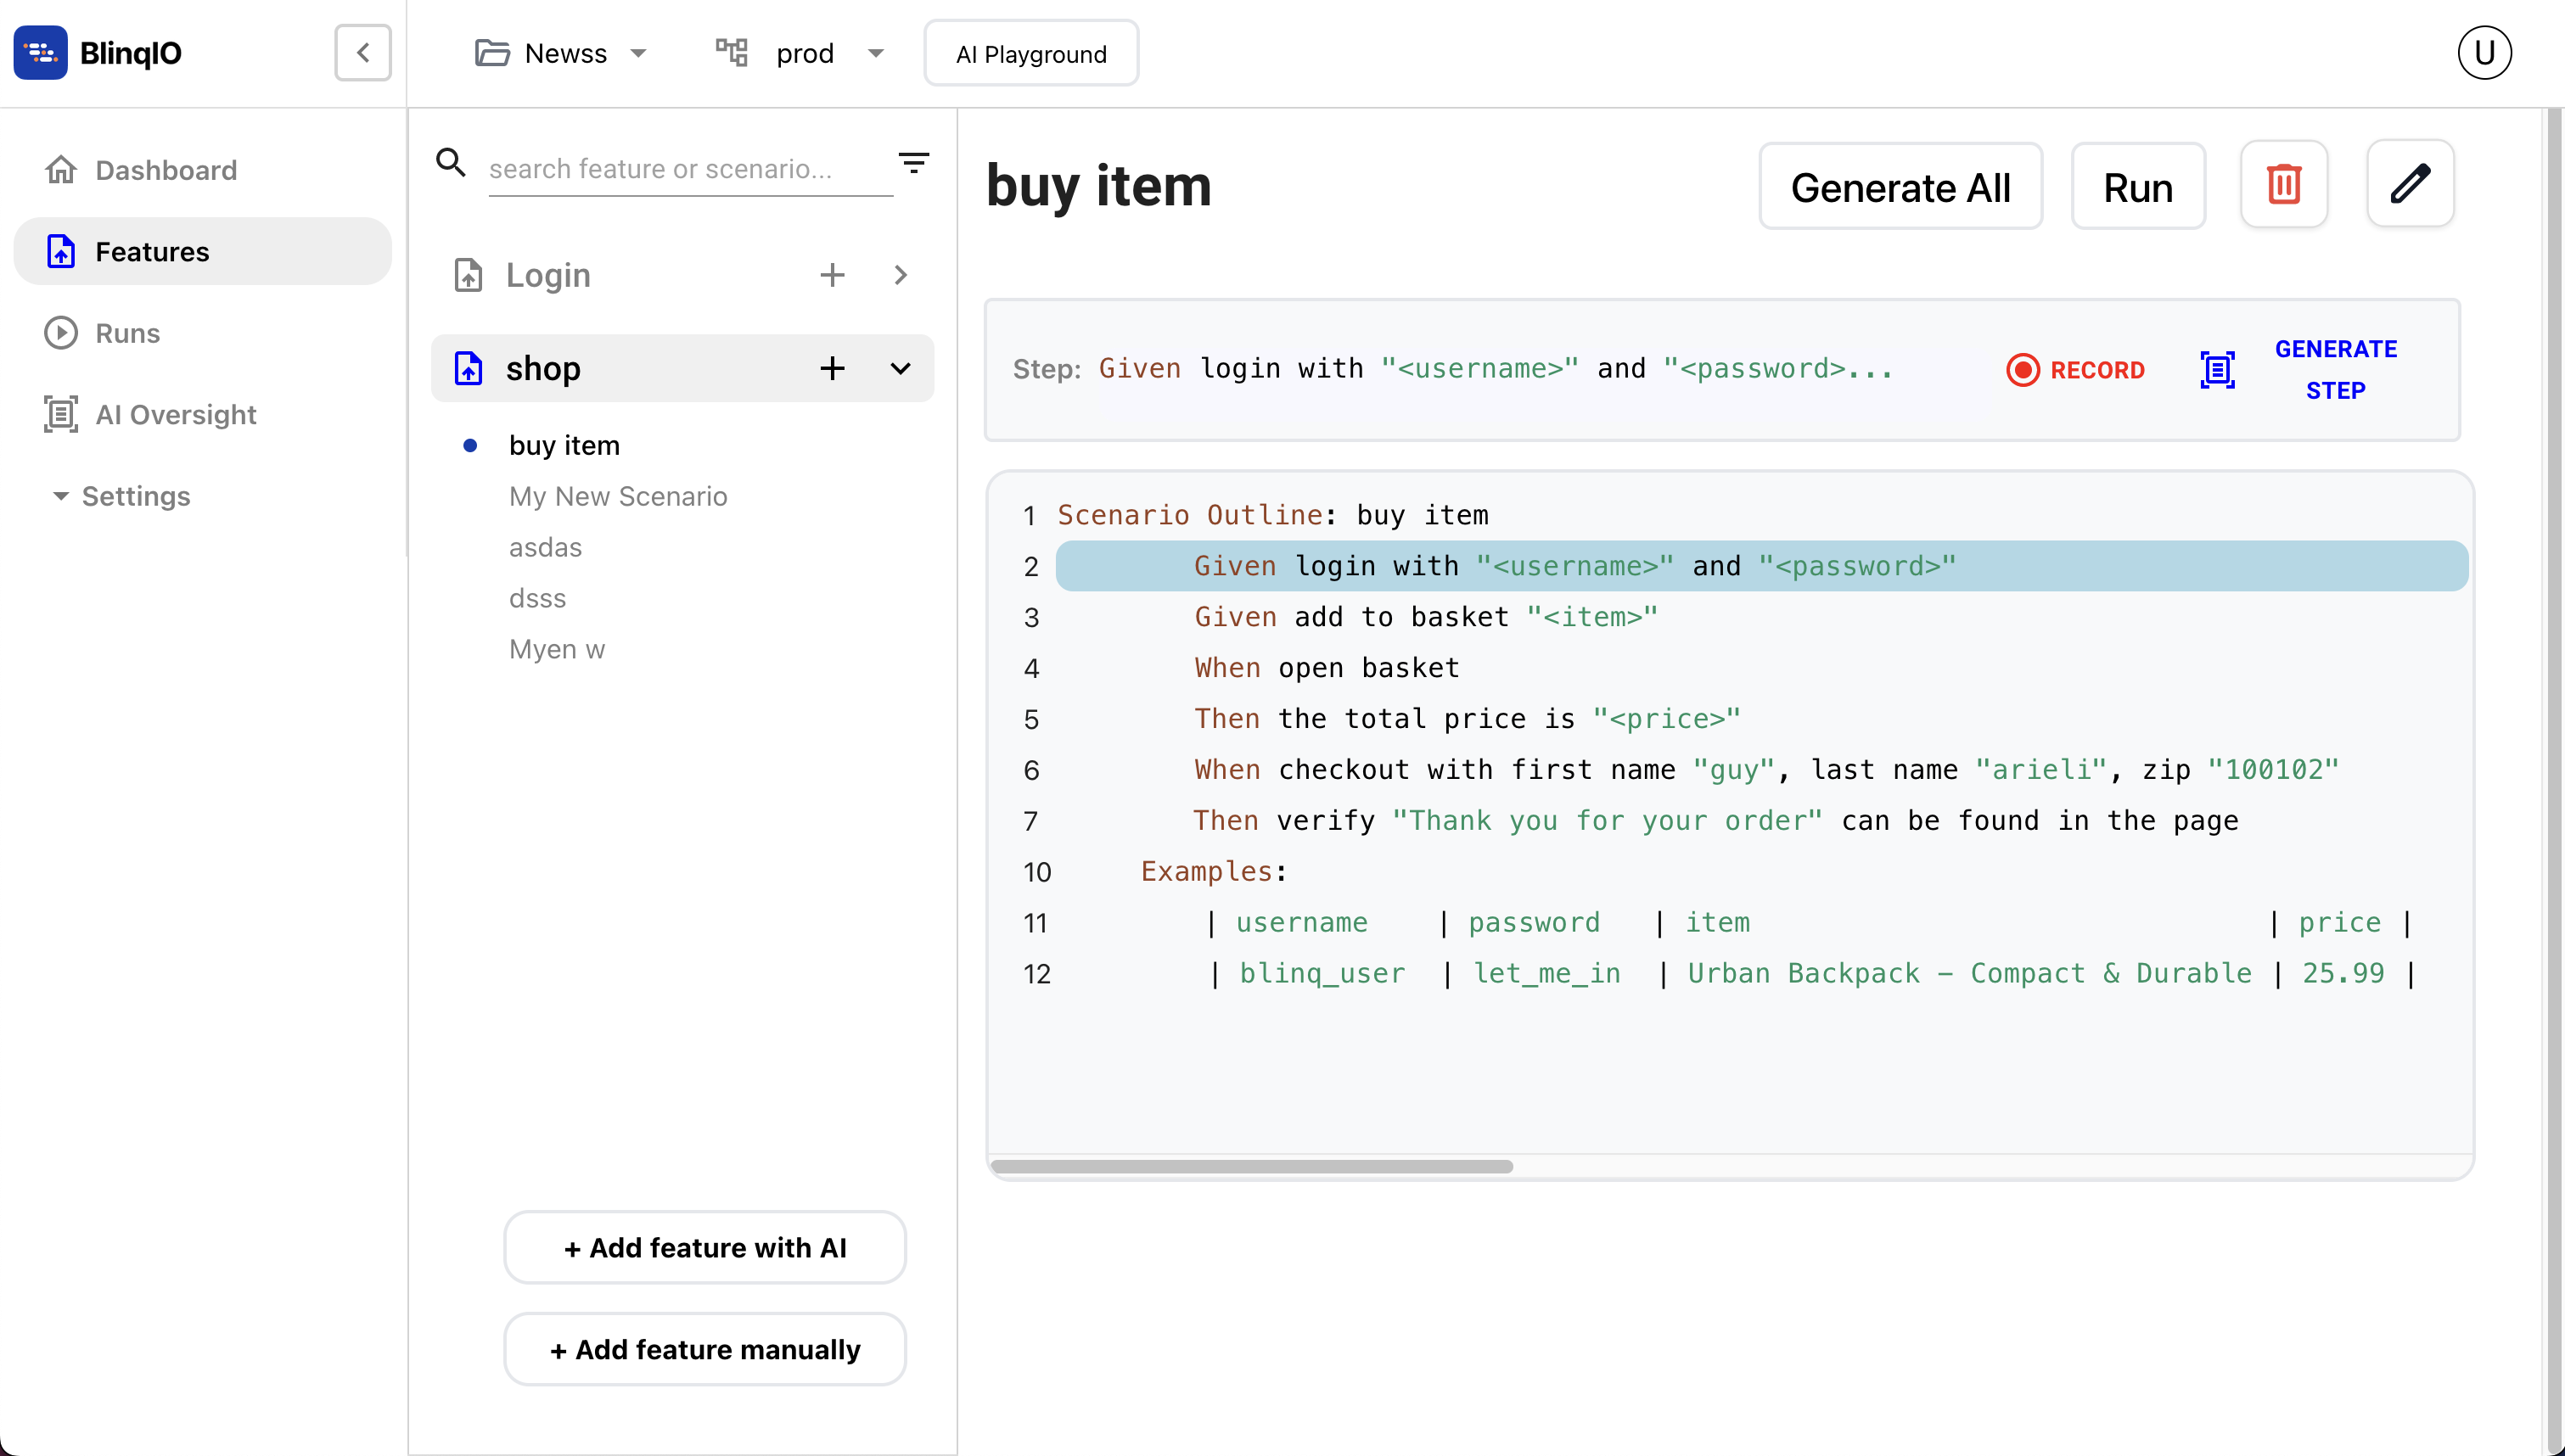Click the shop feature file icon
This screenshot has height=1456, width=2565.
pyautogui.click(x=469, y=368)
